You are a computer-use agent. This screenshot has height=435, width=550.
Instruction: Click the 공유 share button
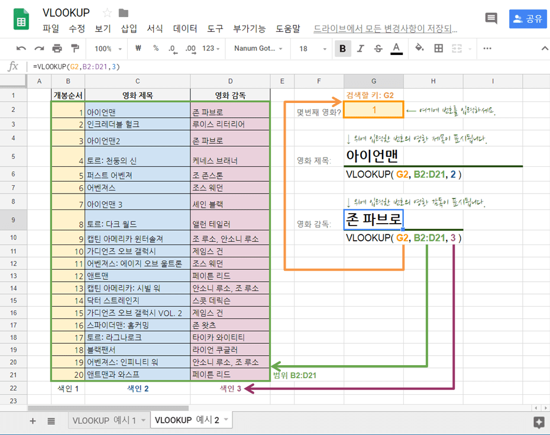(528, 18)
